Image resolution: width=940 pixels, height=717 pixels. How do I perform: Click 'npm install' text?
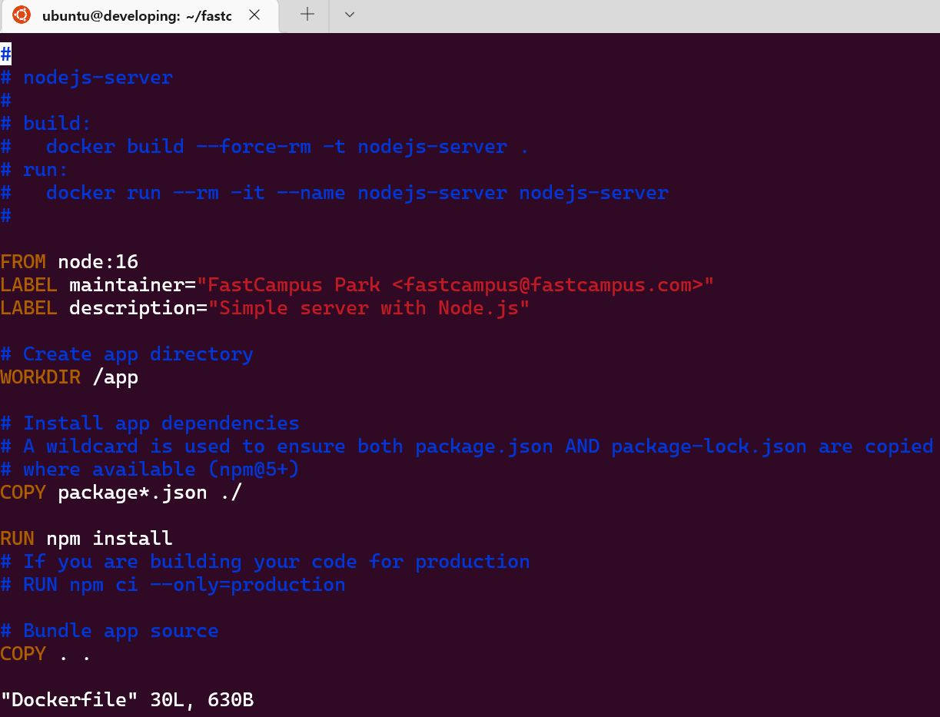[110, 539]
